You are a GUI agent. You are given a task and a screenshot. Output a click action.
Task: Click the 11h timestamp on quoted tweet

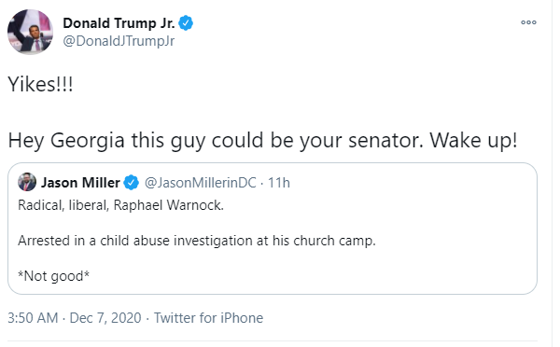[x=279, y=183]
